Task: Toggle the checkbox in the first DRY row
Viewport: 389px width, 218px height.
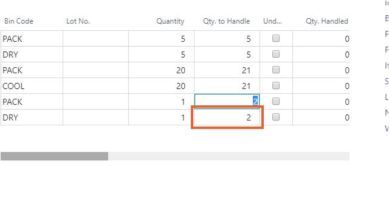Action: click(x=276, y=54)
